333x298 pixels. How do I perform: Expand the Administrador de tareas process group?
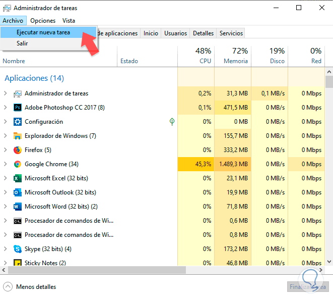point(6,93)
